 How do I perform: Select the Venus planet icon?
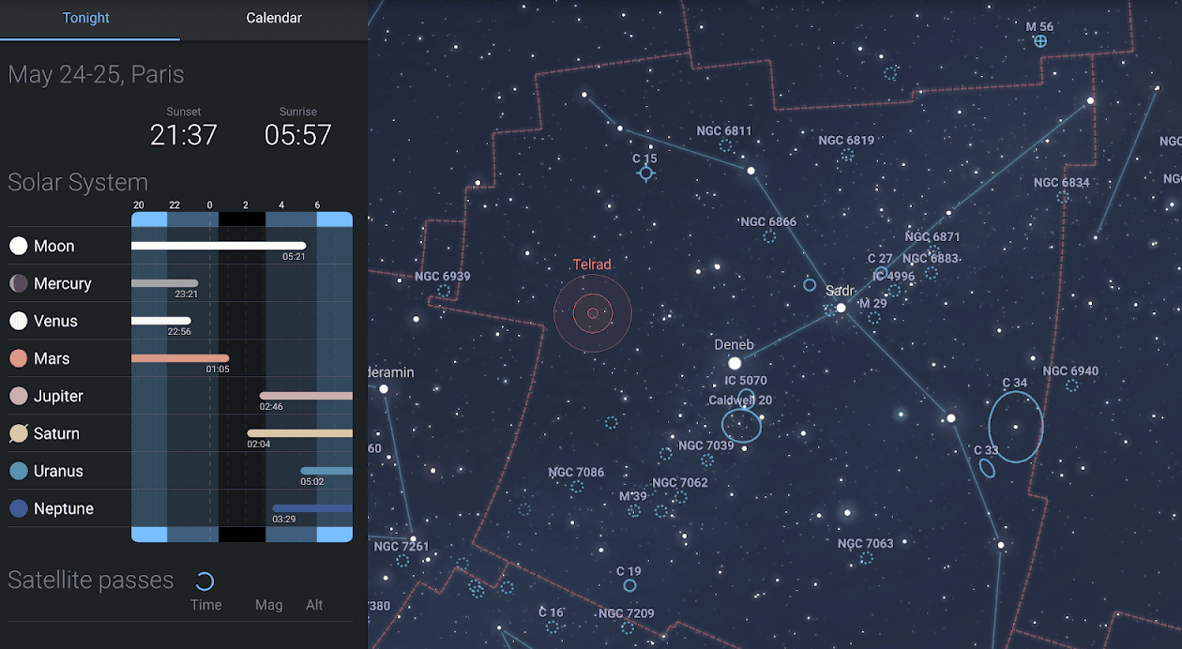pyautogui.click(x=18, y=321)
